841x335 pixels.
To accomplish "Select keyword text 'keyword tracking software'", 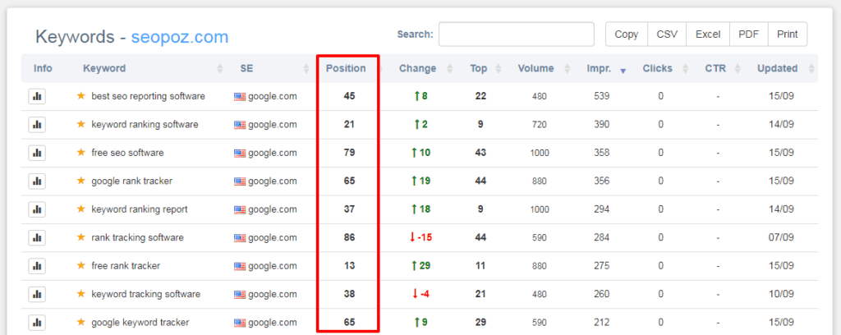I will 146,294.
